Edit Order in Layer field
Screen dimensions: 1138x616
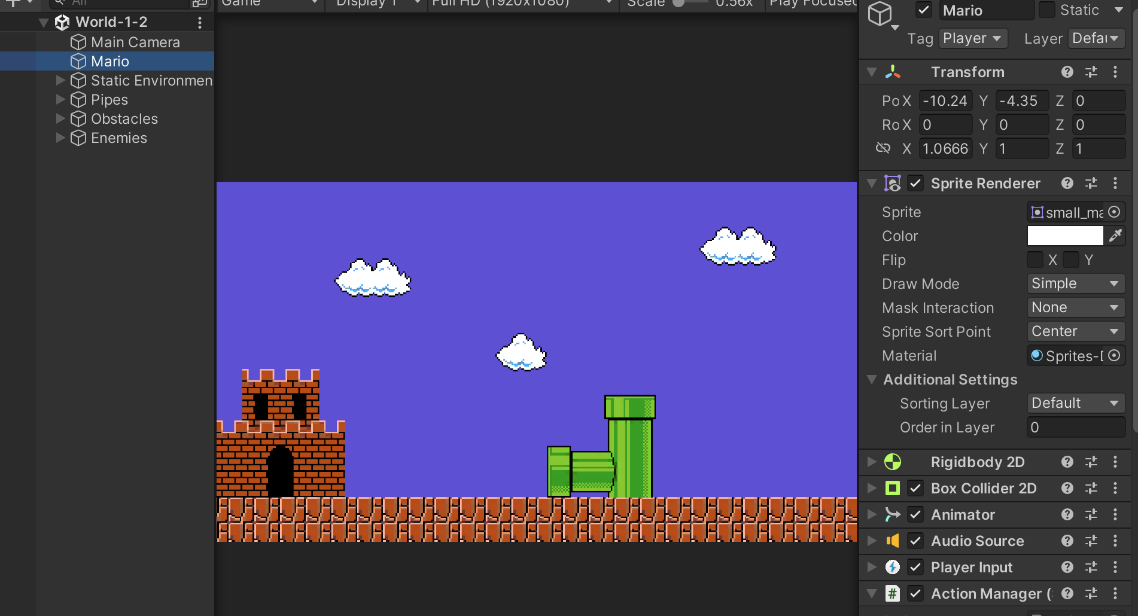[x=1076, y=427]
